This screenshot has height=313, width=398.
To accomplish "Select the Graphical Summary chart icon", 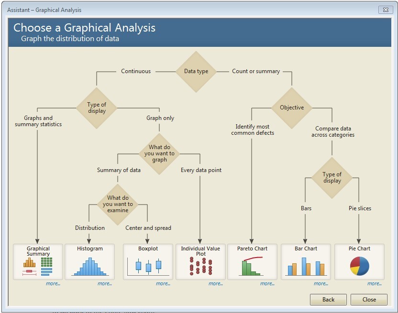I will [x=38, y=262].
